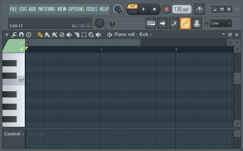
Task: Click the minus button in control lane
Action: pyautogui.click(x=237, y=134)
